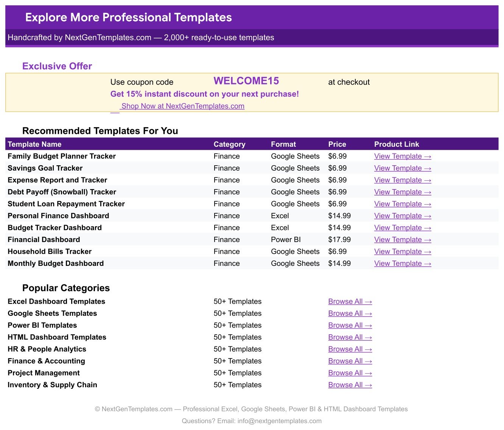
Task: Select the WELCOME15 coupon code text
Action: [x=246, y=81]
